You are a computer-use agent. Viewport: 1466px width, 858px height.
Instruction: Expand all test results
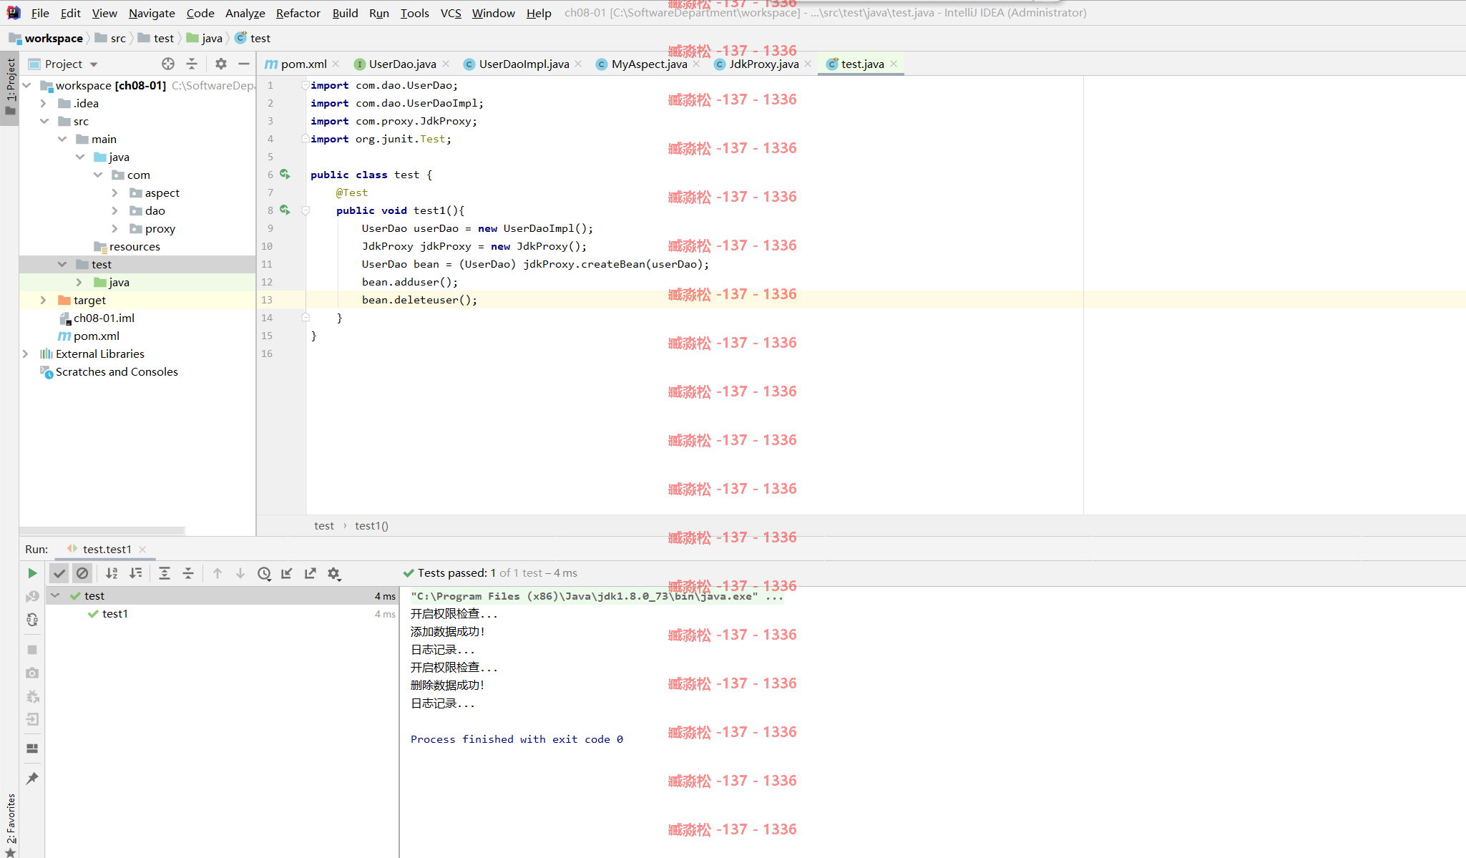click(x=165, y=573)
